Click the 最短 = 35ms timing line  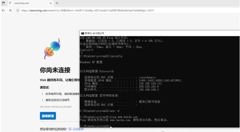(114, 47)
